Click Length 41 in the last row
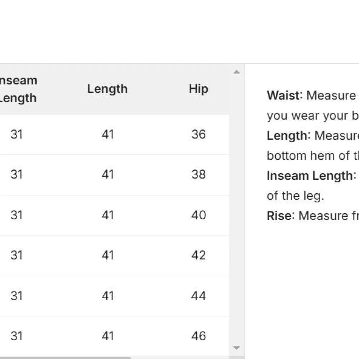This screenshot has width=359, height=359. coord(108,336)
